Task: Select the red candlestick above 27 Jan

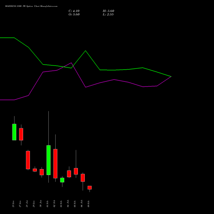Action: click(21, 134)
